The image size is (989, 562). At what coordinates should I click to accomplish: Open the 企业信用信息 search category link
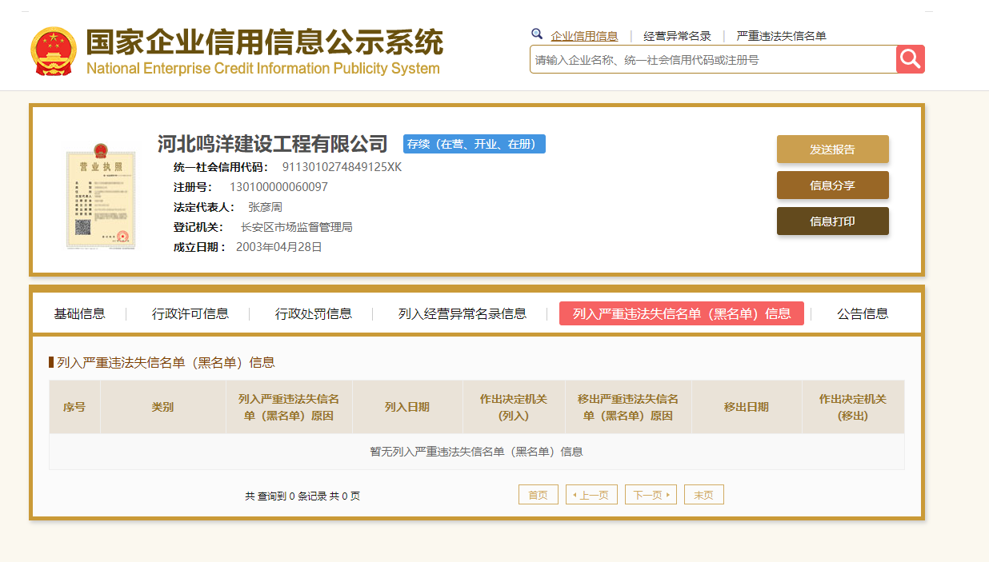(x=584, y=36)
